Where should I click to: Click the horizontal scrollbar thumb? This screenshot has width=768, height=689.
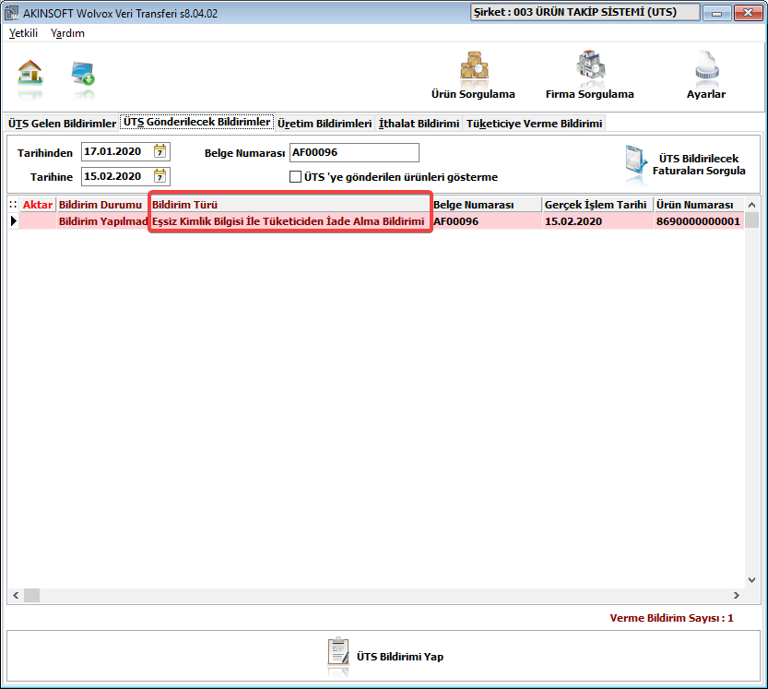point(32,596)
